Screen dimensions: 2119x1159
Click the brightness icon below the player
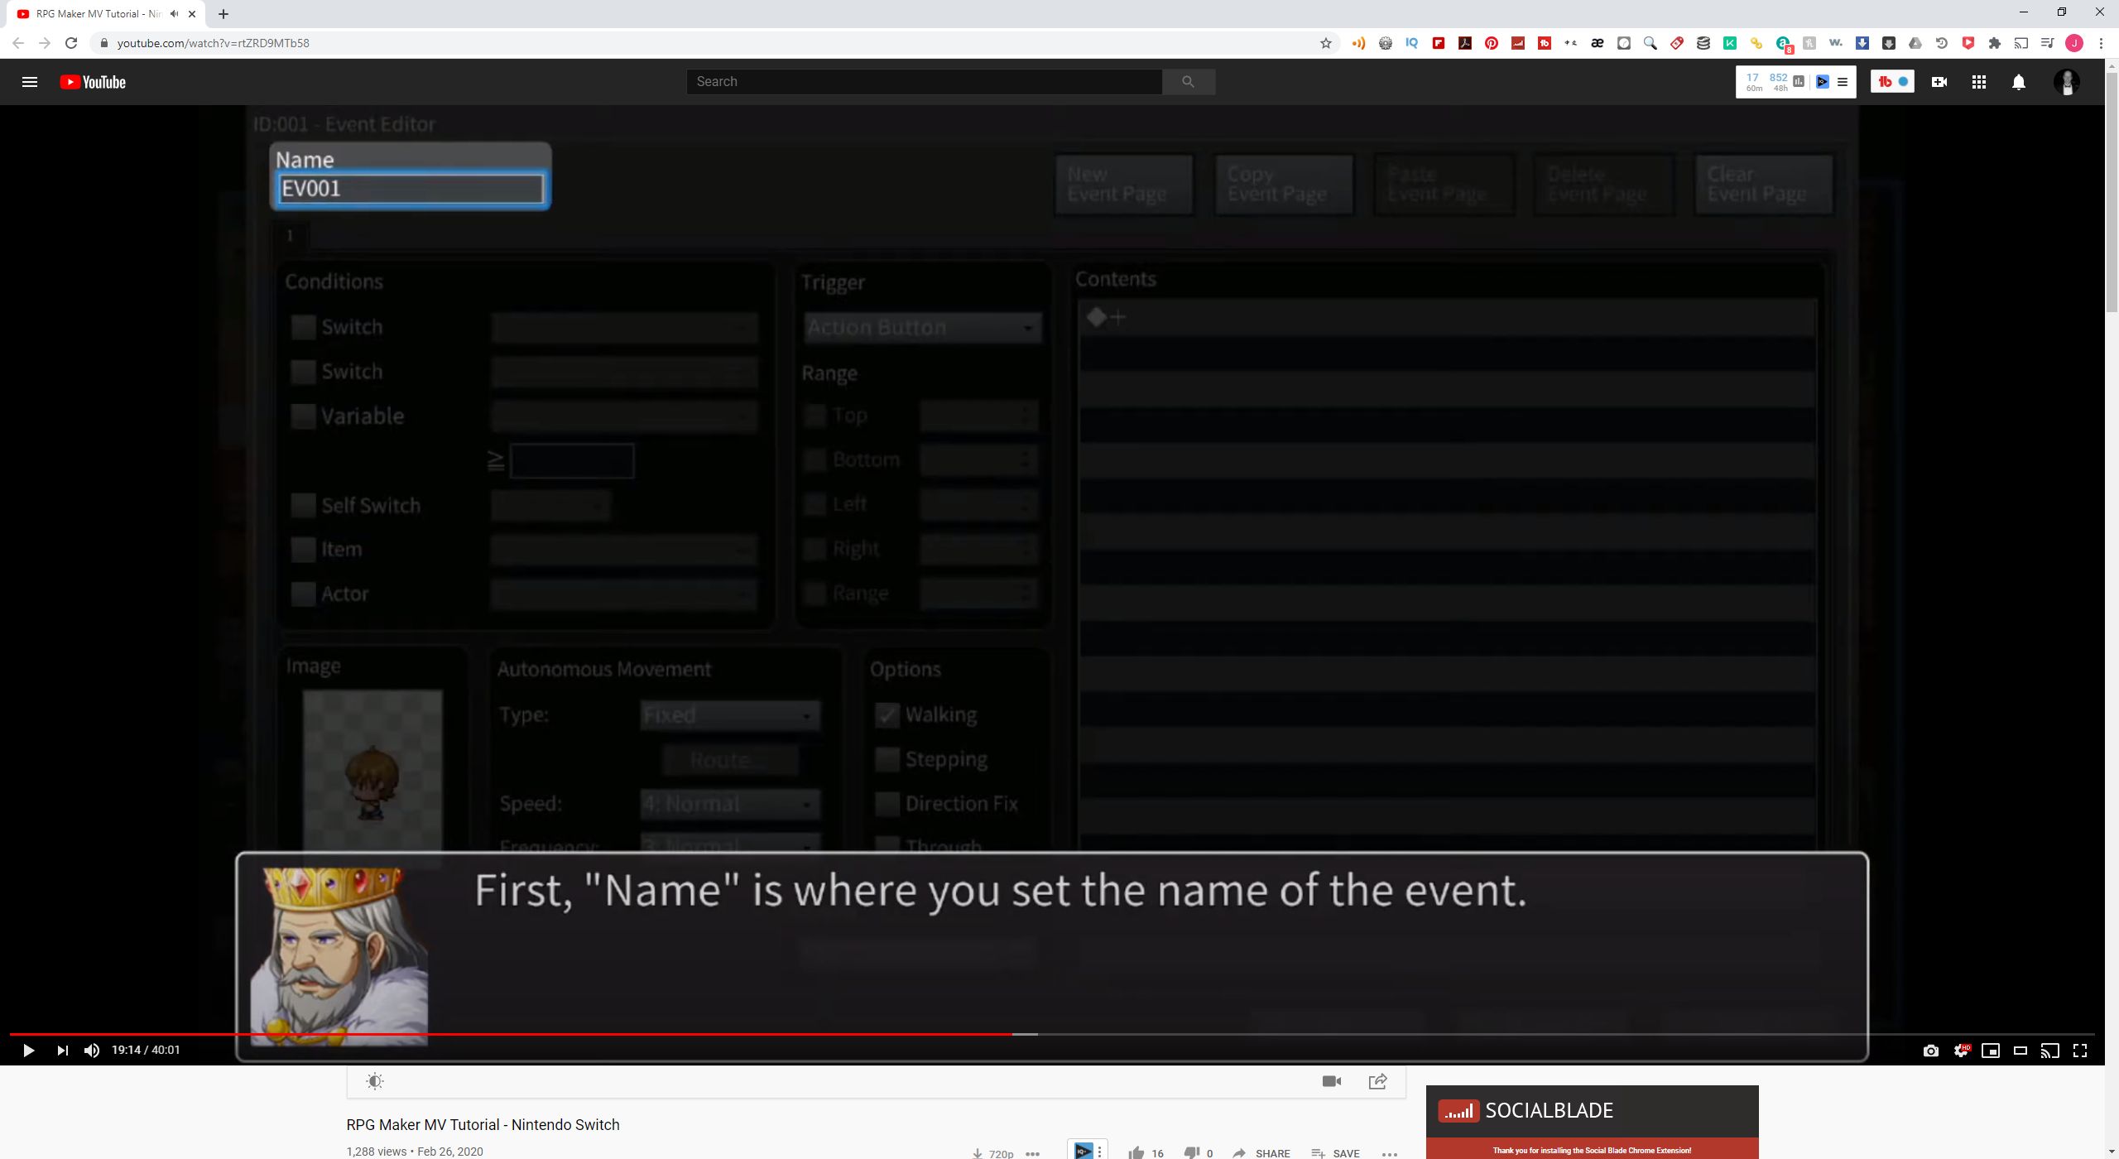pos(375,1081)
